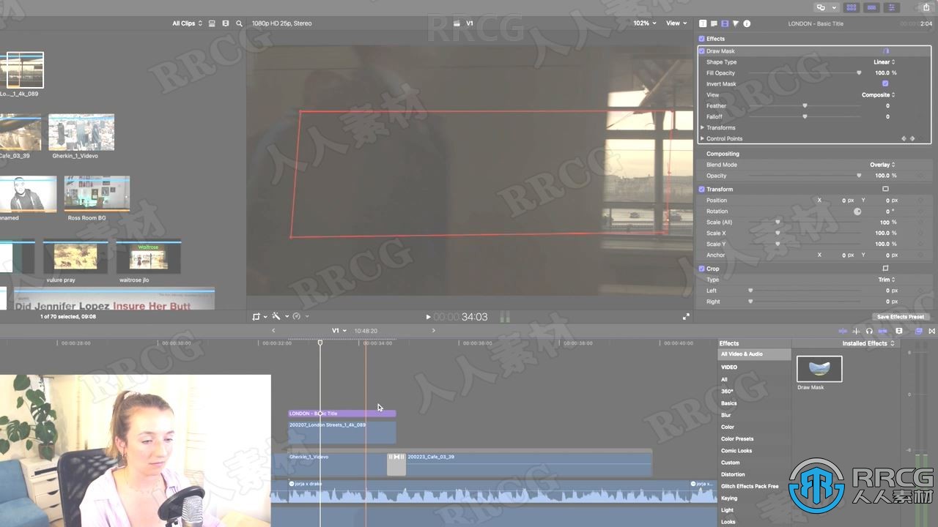Select the LONDON - Basic Title clip
Viewport: 938px width, 527px height.
(341, 414)
